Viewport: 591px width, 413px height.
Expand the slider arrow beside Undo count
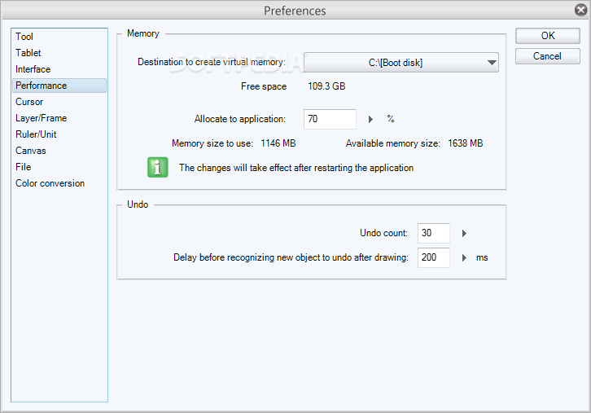coord(464,234)
